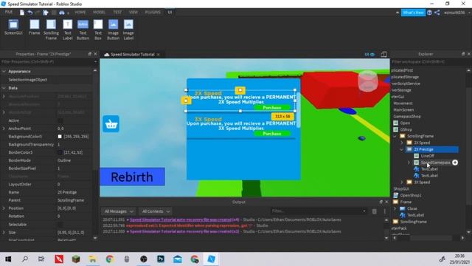Click the shopping basket button in viewport

[111, 123]
